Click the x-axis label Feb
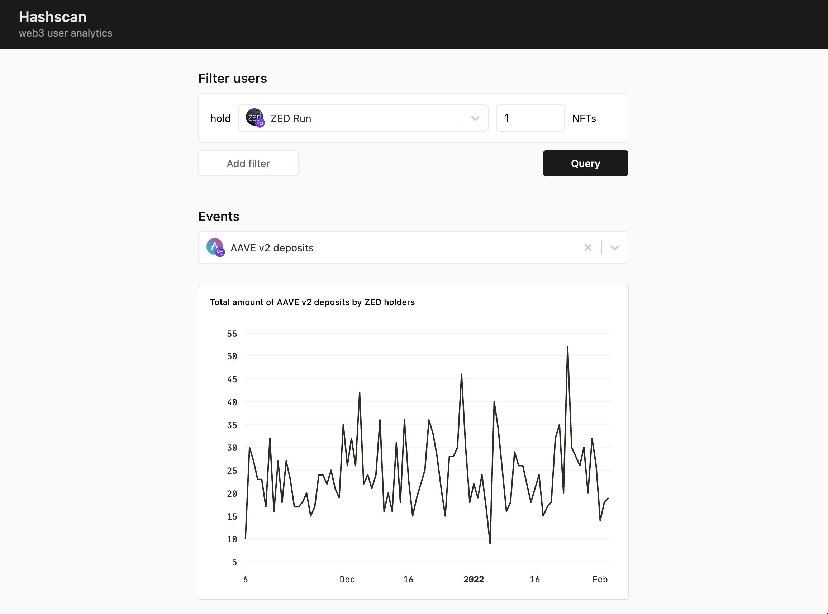 (x=600, y=580)
